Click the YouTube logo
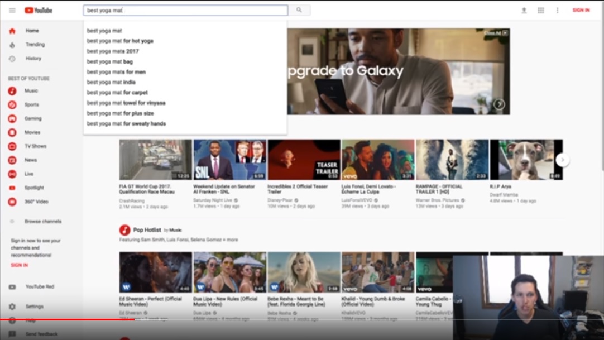The image size is (604, 340). point(39,11)
